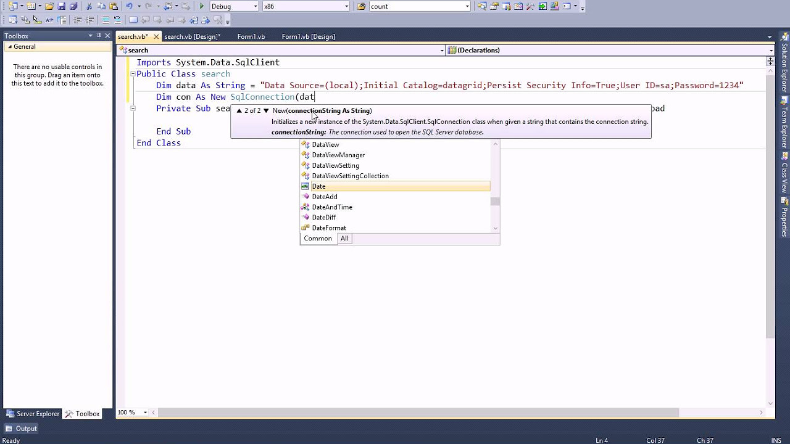Click the Copy icon in the toolbar
The height and width of the screenshot is (444, 790).
click(101, 6)
